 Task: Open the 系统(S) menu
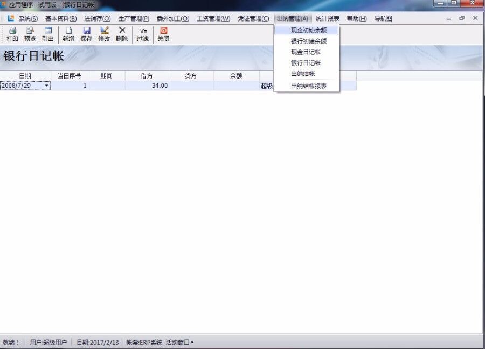(x=28, y=18)
